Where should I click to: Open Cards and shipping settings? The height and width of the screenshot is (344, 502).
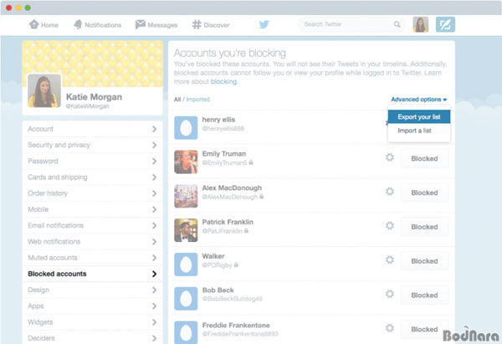point(92,177)
